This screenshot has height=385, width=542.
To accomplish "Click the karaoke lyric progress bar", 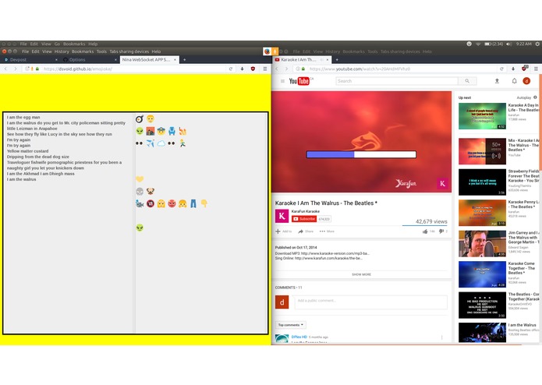I will [361, 154].
